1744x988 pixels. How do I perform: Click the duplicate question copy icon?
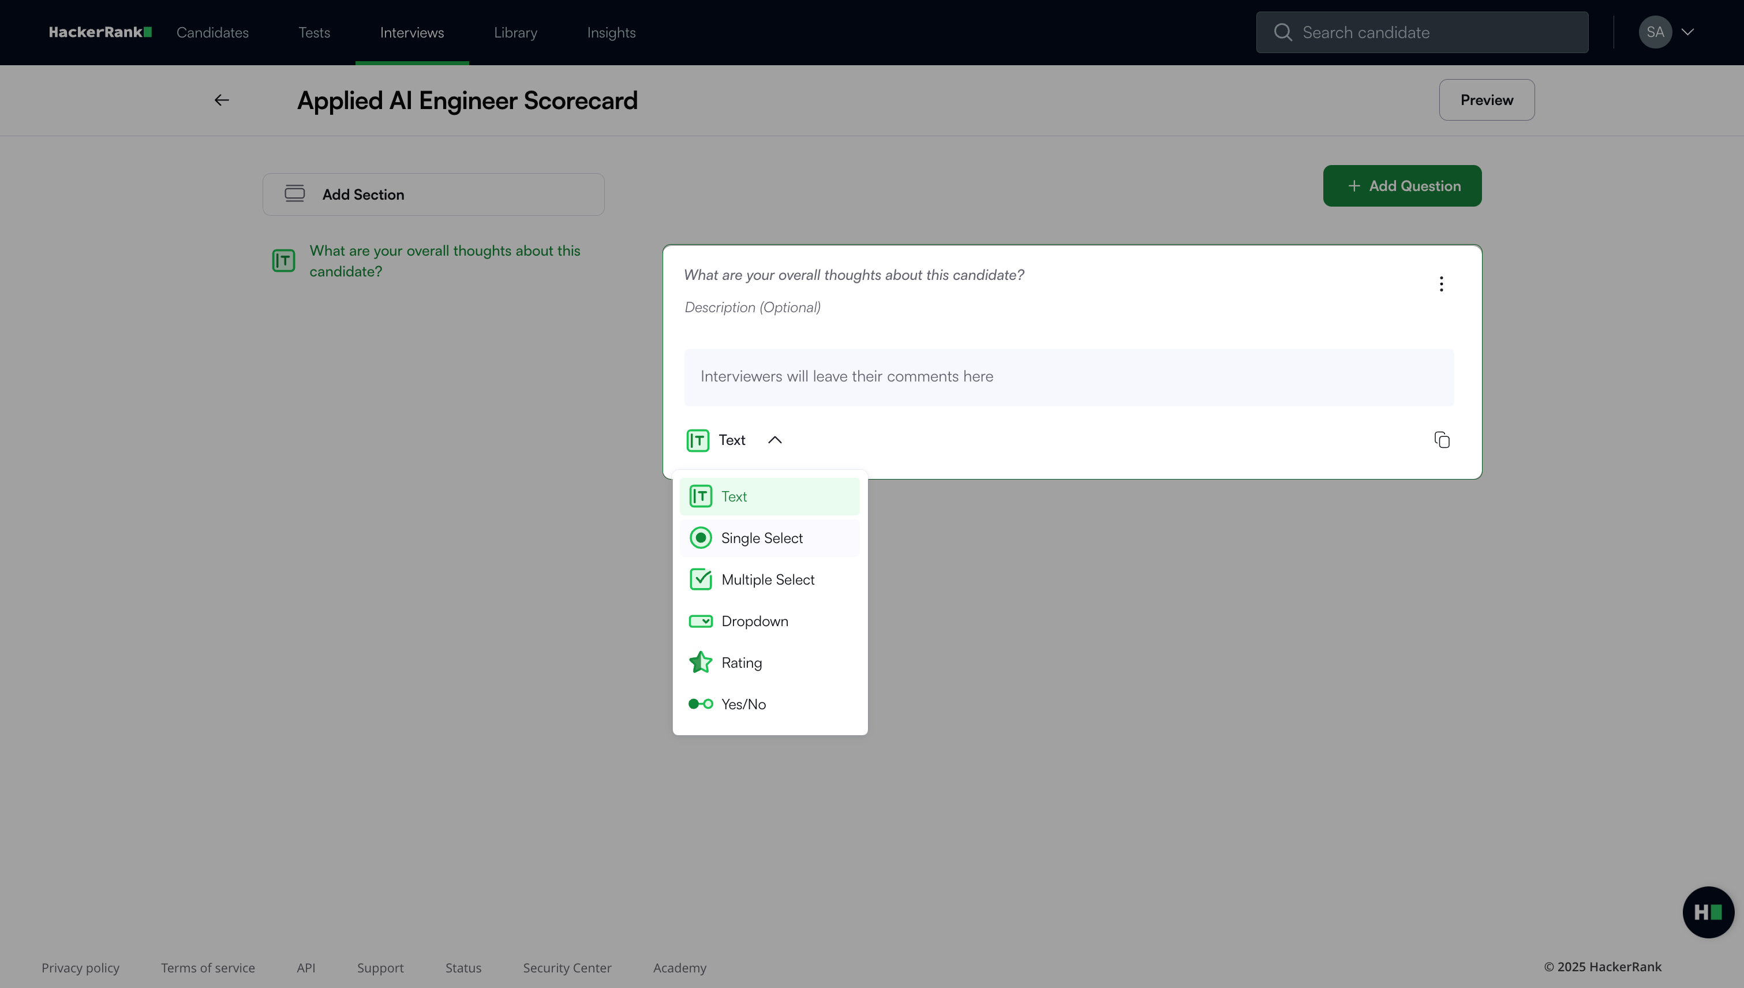pyautogui.click(x=1442, y=440)
